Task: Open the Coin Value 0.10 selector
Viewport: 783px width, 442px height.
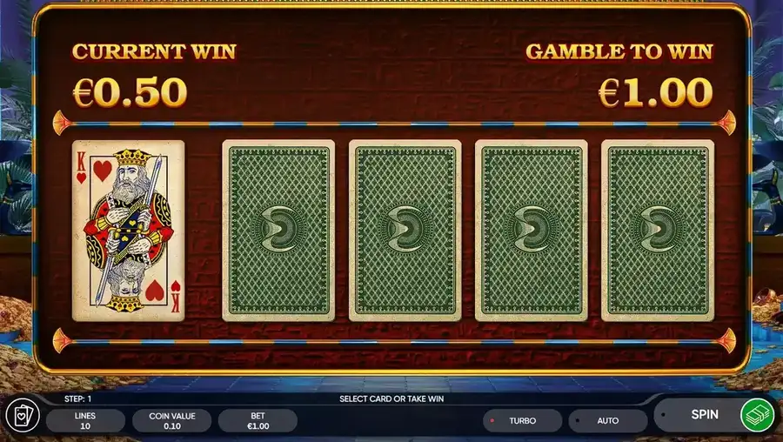Action: tap(171, 420)
